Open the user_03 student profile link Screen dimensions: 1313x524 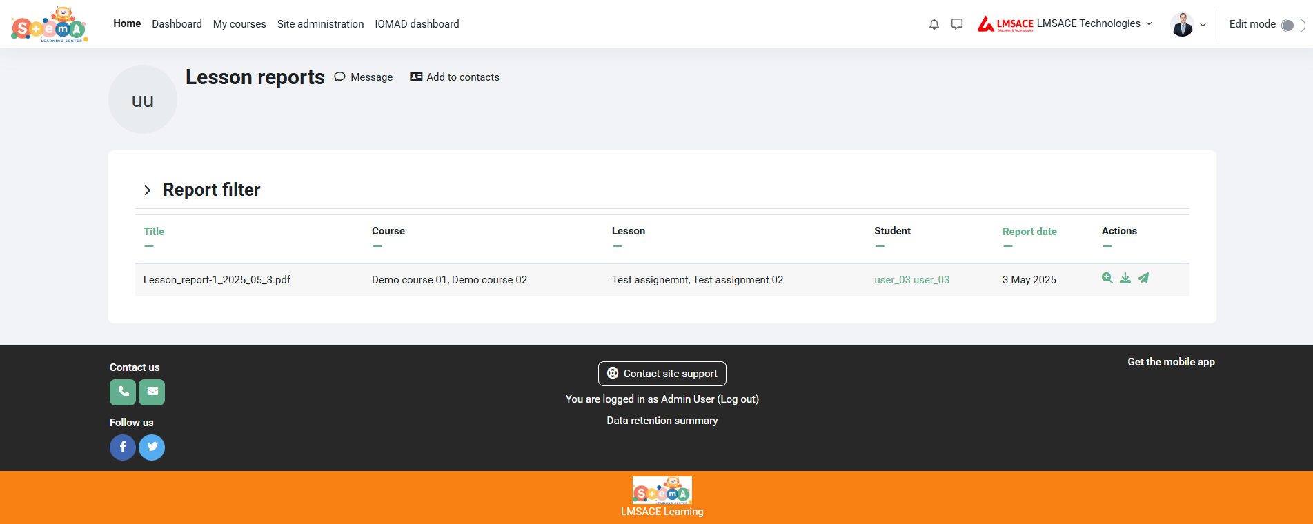click(x=911, y=280)
